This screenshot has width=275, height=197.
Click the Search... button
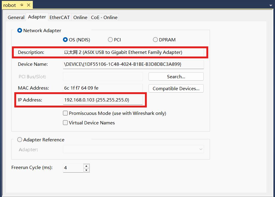[x=176, y=76]
